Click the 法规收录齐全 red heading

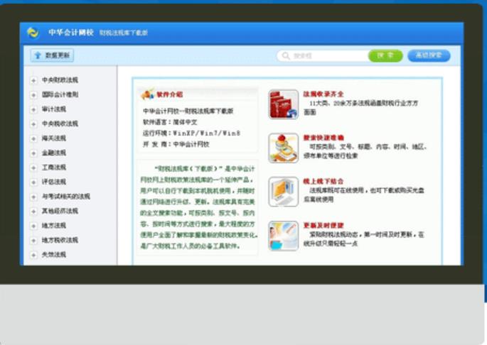click(323, 94)
